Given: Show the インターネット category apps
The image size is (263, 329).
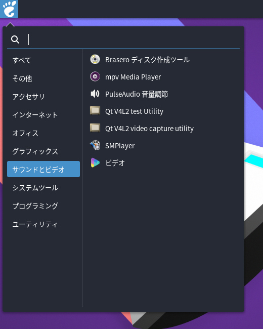Looking at the screenshot, I should point(43,115).
